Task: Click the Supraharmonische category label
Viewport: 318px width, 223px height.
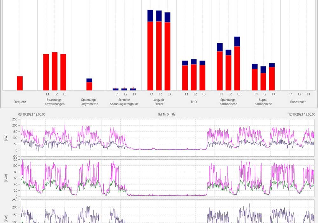Action: tap(263, 102)
